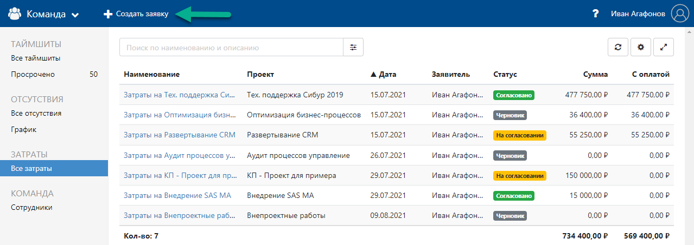Open Иван Агафонов user menu
The width and height of the screenshot is (694, 245).
[x=638, y=14]
